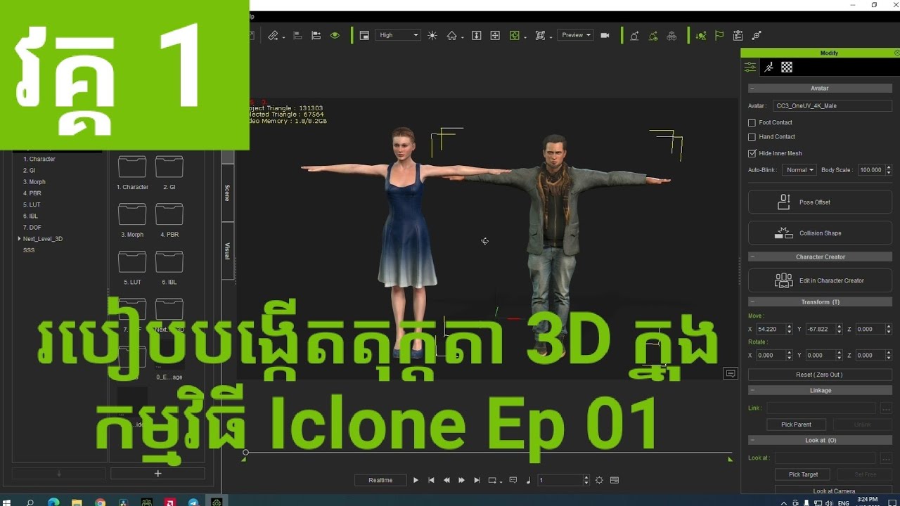Click the Pick Parent button
This screenshot has width=900, height=506.
[797, 424]
